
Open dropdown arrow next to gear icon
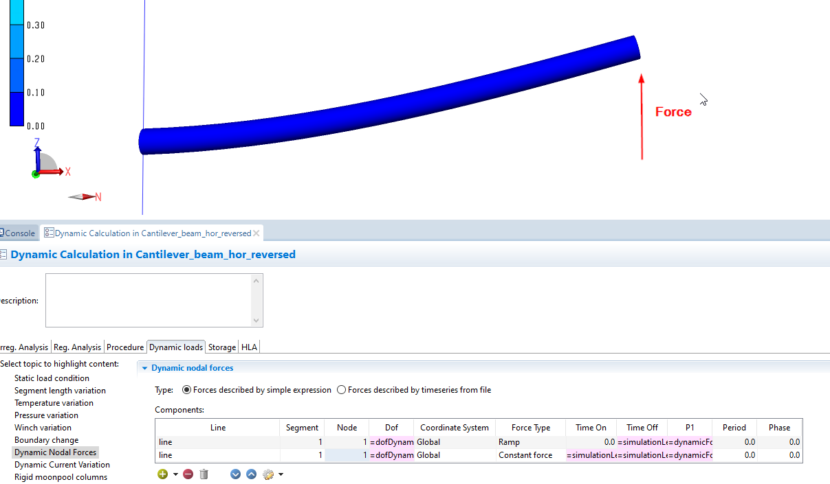coord(281,474)
